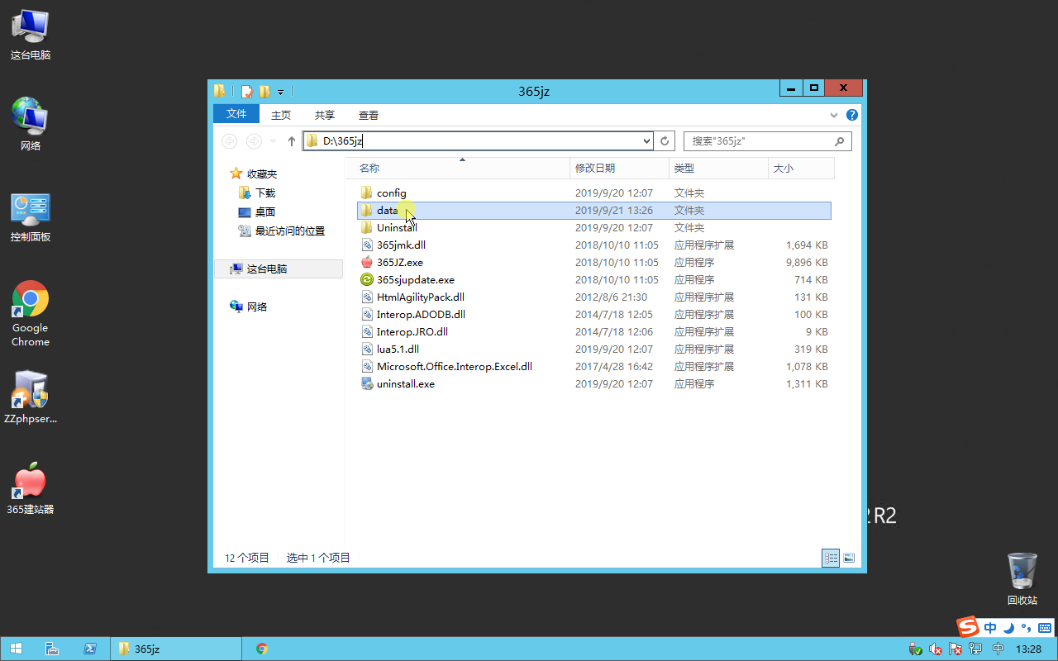Switch to large icons view layout icon
1058x661 pixels.
click(x=848, y=558)
